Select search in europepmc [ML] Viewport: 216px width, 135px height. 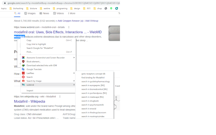95,85
